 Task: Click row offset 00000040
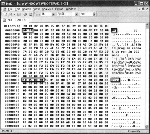pos(12,45)
